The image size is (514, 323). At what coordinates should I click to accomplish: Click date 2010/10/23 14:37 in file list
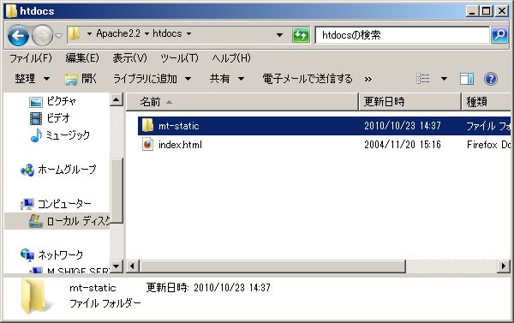[403, 126]
